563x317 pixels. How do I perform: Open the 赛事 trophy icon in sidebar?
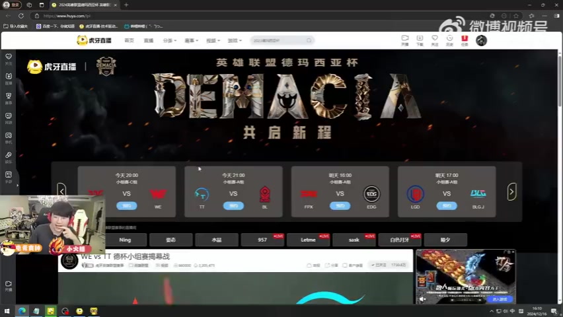click(9, 98)
